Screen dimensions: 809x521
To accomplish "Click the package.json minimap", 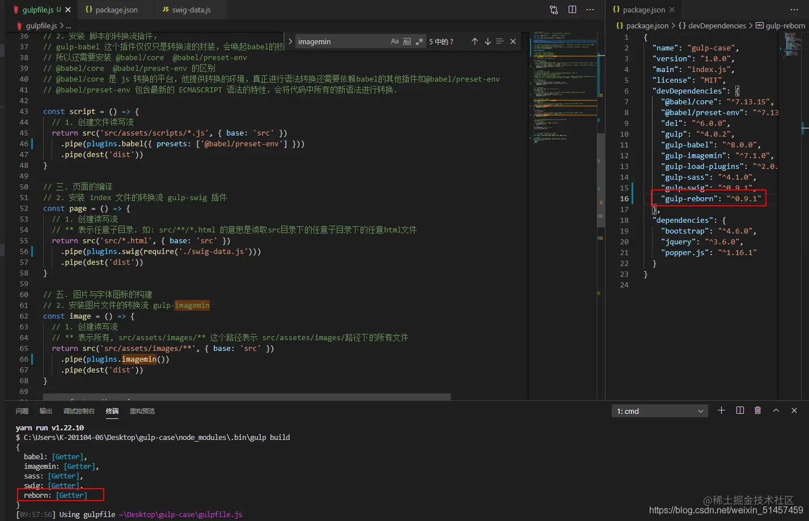I will pos(791,215).
